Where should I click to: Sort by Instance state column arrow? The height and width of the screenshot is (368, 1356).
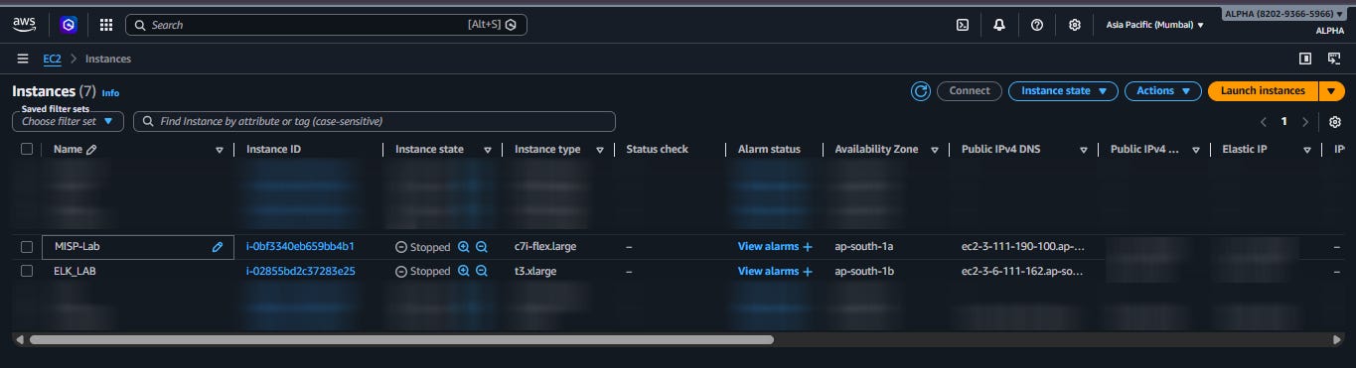487,150
